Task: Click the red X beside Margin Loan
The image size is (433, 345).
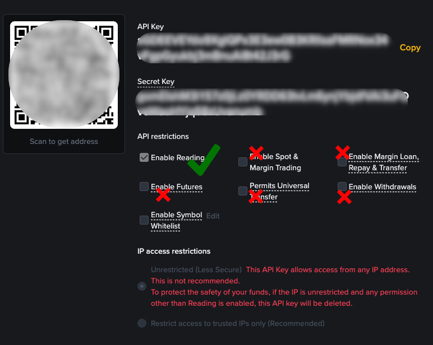Action: click(343, 152)
